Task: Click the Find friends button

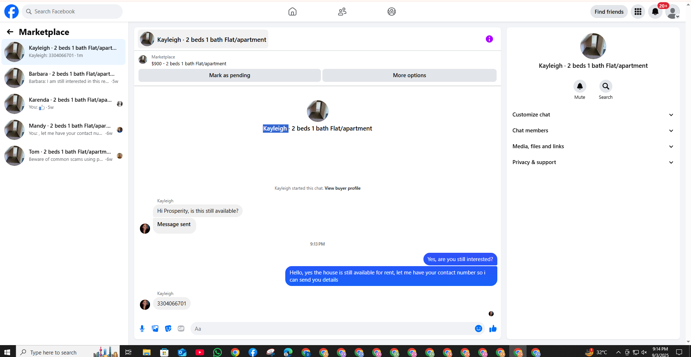Action: coord(609,12)
